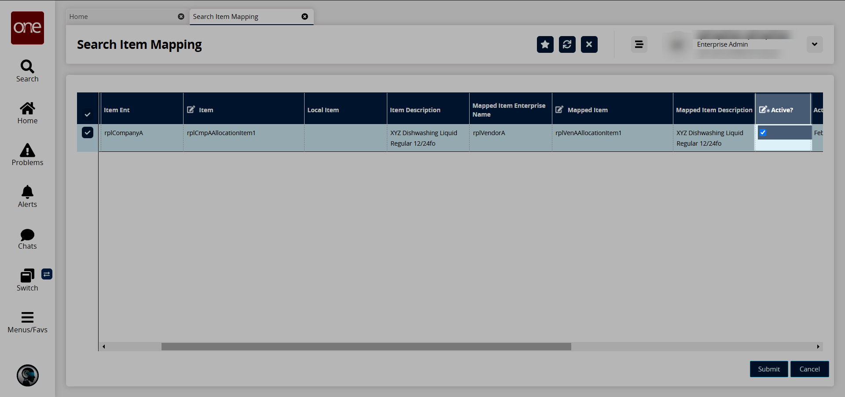Open the Search sidebar tool
845x397 pixels.
pos(27,71)
